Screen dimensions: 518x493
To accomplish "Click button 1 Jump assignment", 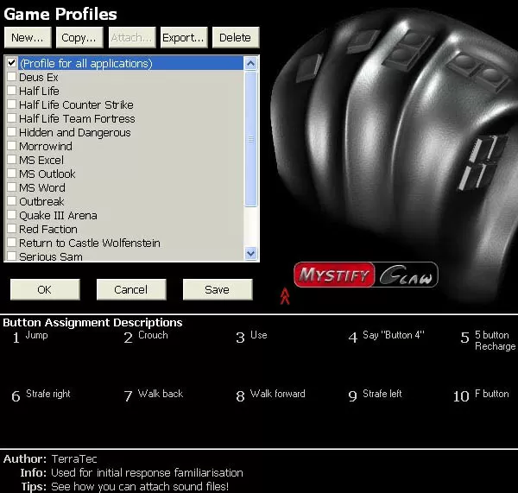I will tap(30, 337).
